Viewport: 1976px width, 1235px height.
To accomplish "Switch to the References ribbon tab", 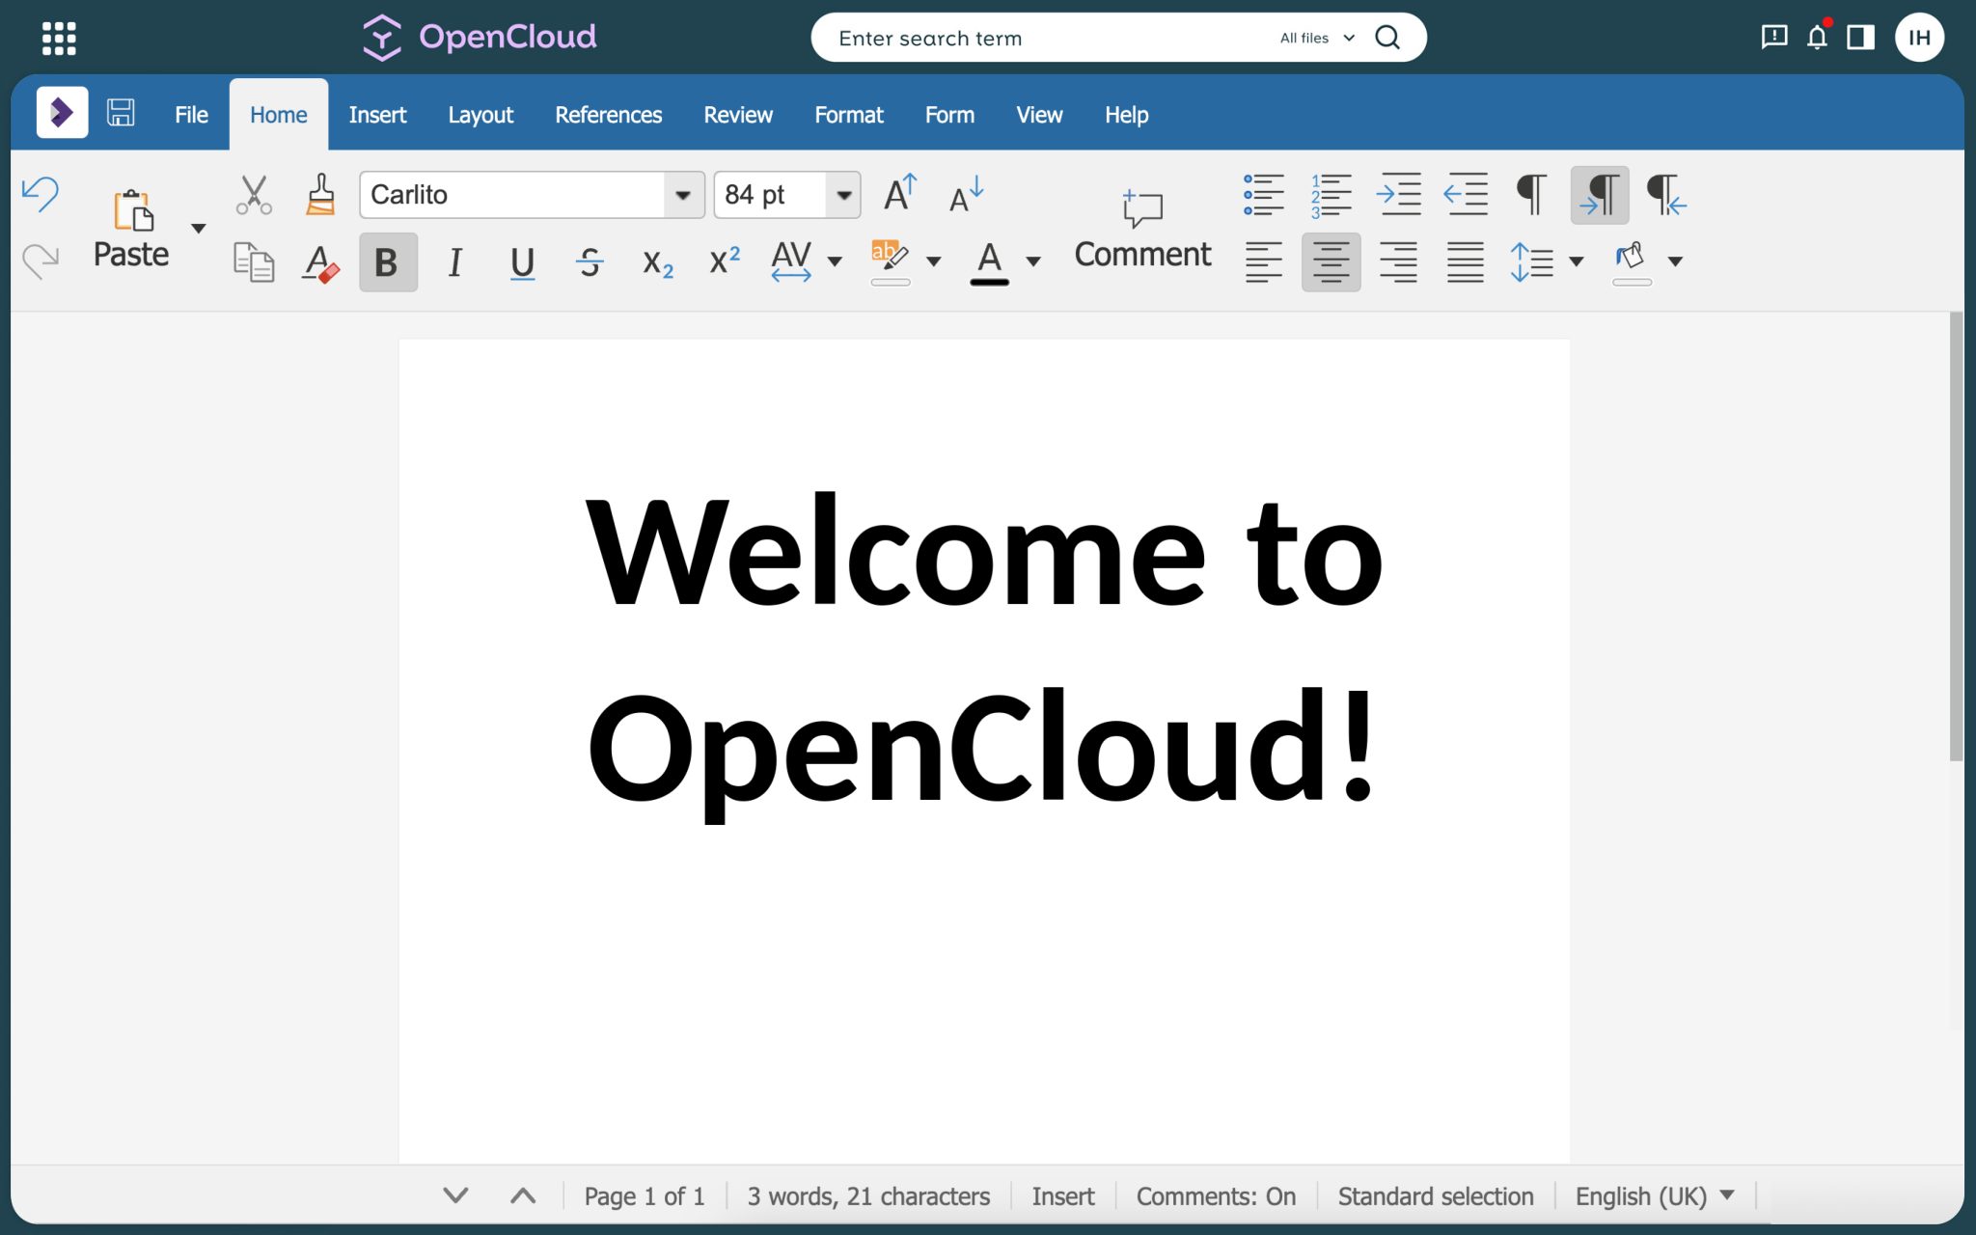I will (x=608, y=114).
